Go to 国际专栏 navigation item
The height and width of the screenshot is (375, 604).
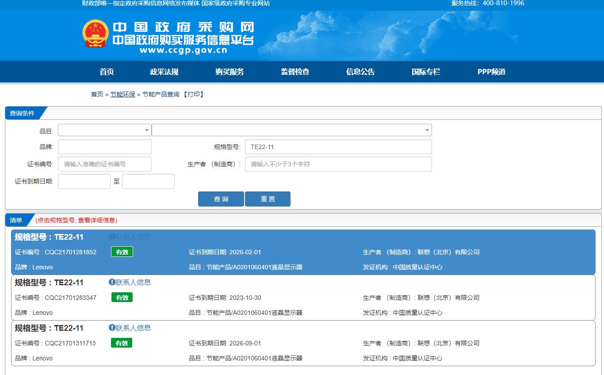[x=426, y=72]
